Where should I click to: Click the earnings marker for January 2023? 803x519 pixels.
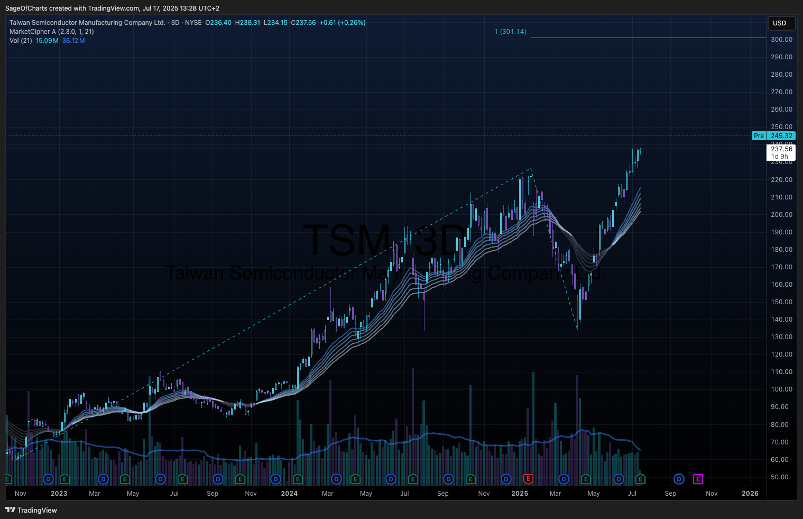tap(64, 479)
